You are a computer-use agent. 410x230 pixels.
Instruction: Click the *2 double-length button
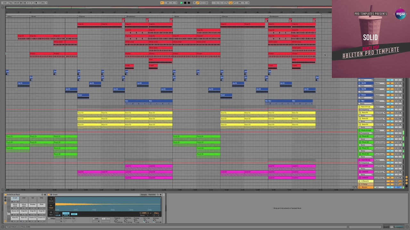pyautogui.click(x=158, y=215)
